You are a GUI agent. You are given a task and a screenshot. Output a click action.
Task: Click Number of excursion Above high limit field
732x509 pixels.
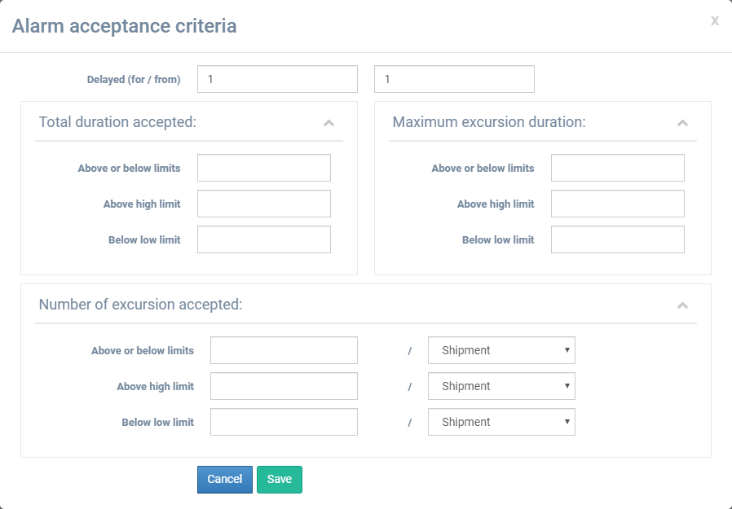(x=284, y=386)
